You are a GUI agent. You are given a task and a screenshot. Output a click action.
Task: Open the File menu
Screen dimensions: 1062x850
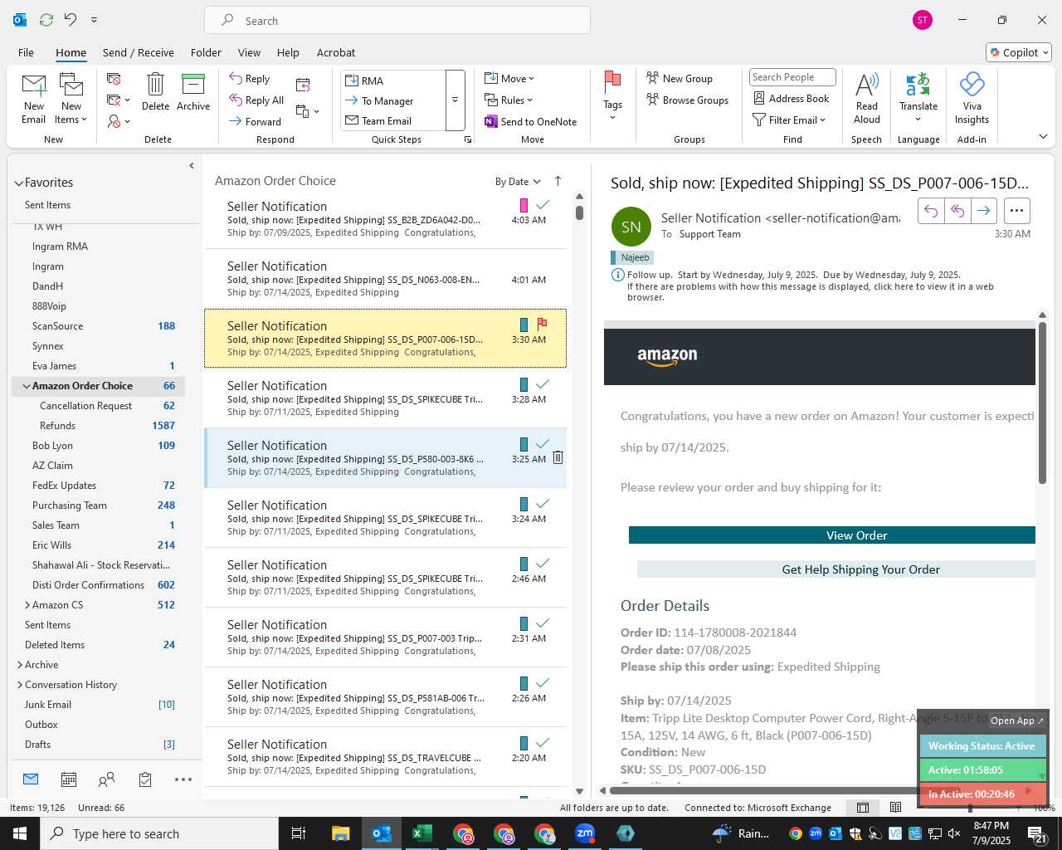pos(26,52)
